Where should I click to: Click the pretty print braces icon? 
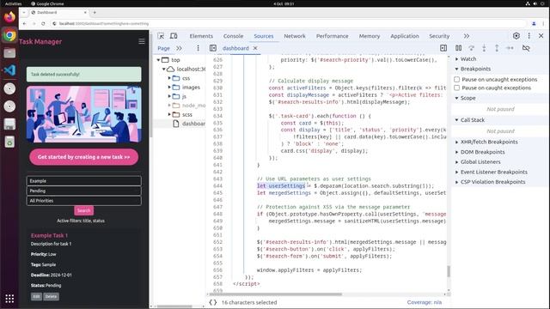tap(212, 302)
